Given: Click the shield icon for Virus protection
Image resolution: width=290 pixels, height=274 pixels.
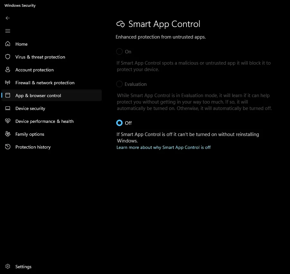Looking at the screenshot, I should (x=8, y=57).
